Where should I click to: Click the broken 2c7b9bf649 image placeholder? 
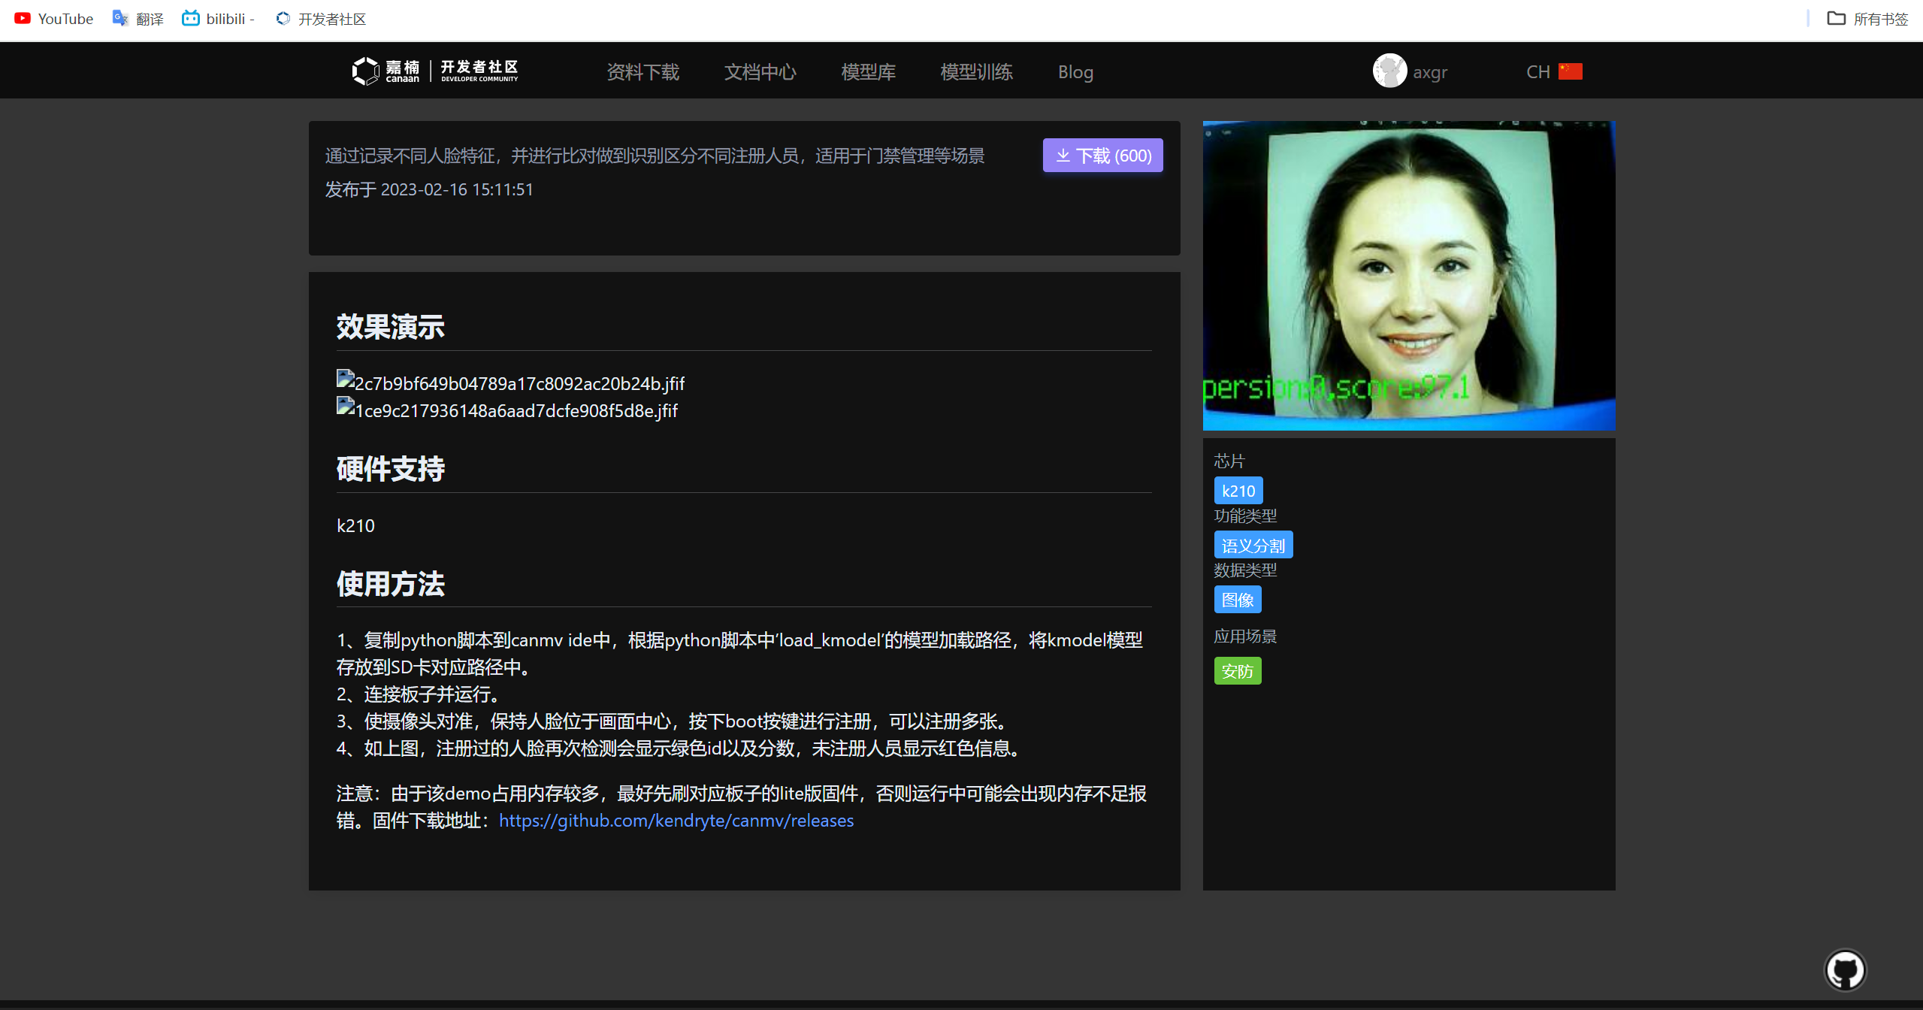point(511,383)
